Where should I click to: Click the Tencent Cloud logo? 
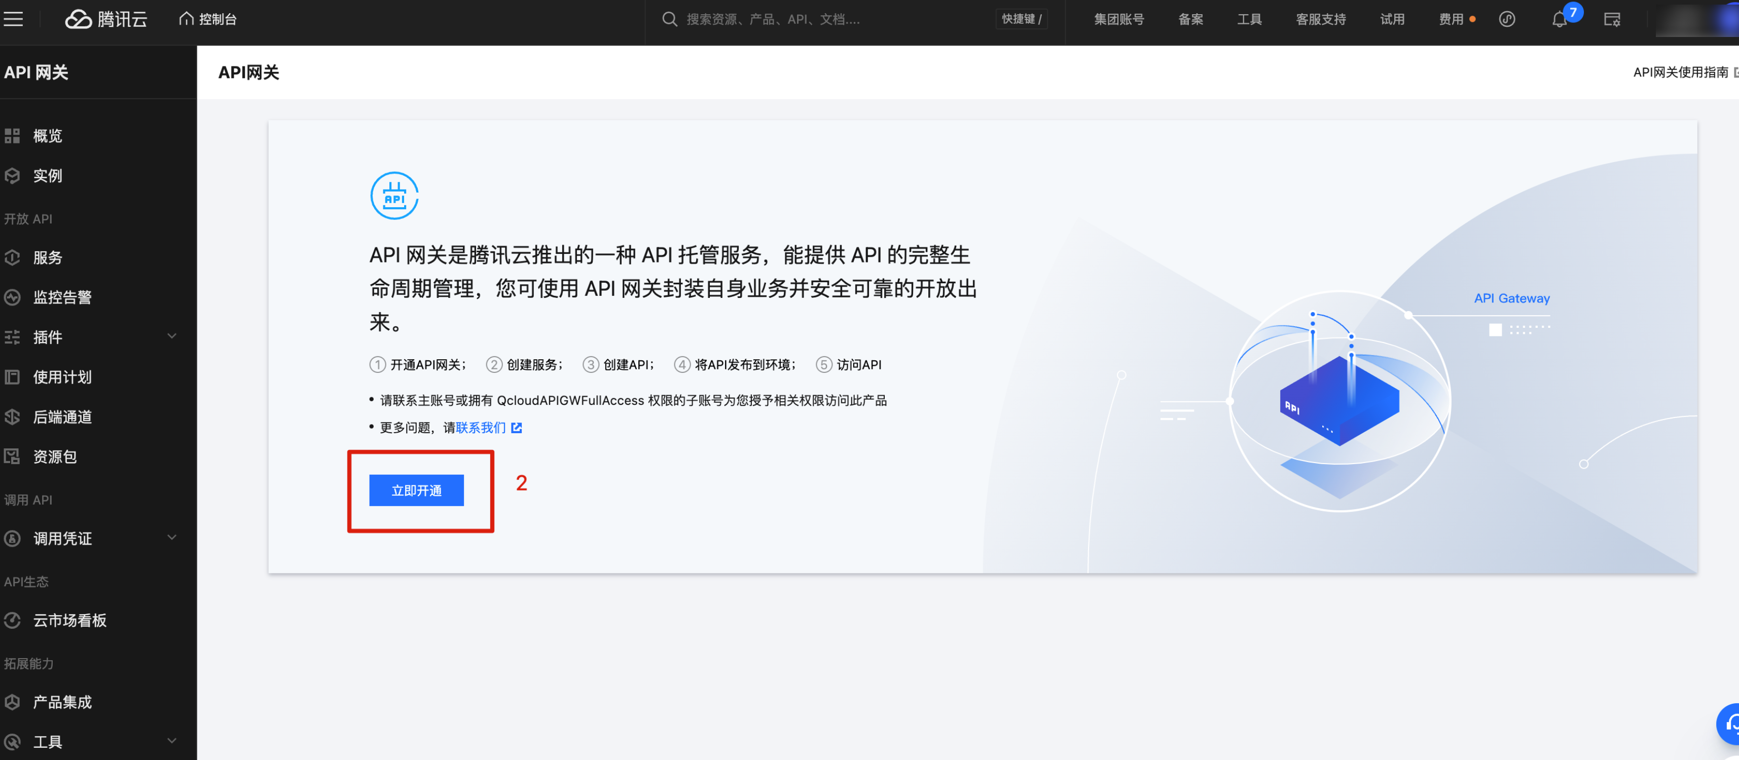tap(106, 19)
